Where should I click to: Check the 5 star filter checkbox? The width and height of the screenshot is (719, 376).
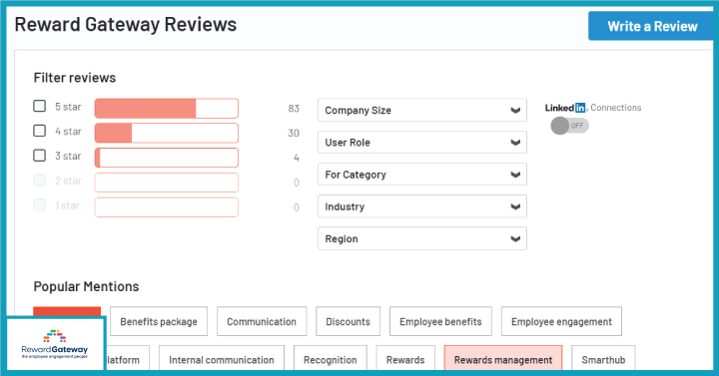39,107
